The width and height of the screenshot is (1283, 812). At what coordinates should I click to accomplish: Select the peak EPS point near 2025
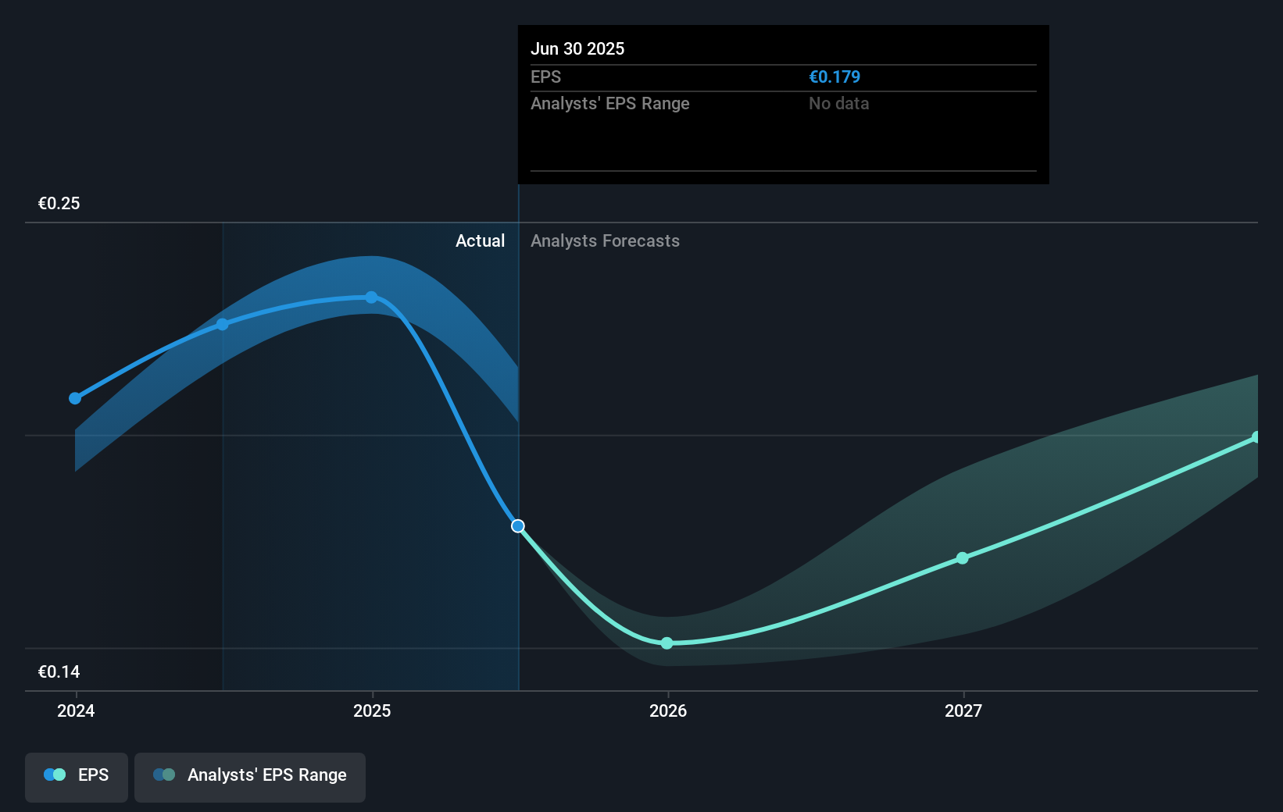coord(372,297)
